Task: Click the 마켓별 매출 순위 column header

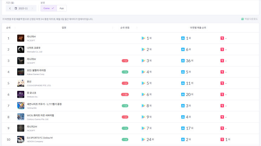Action: 198,28
